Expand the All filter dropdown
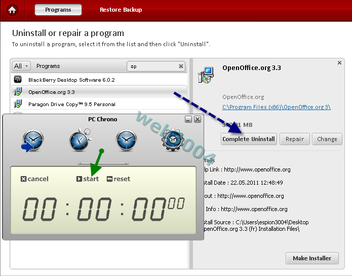This screenshot has height=276, width=352. click(x=21, y=66)
